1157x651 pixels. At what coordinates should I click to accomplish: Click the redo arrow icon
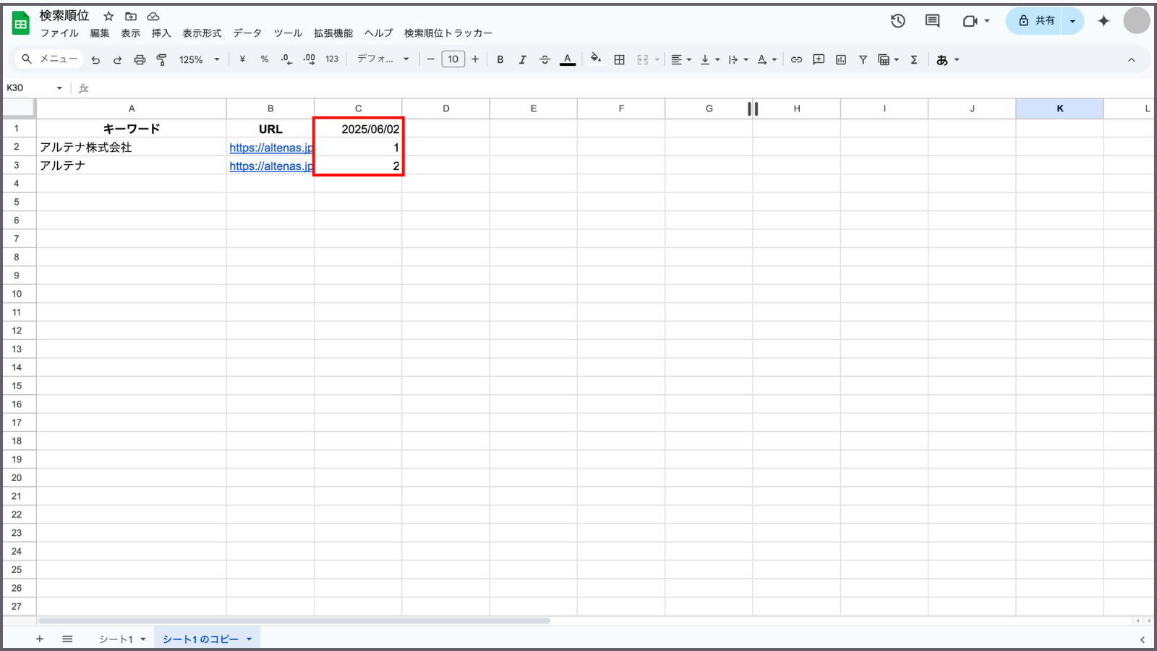pyautogui.click(x=117, y=60)
